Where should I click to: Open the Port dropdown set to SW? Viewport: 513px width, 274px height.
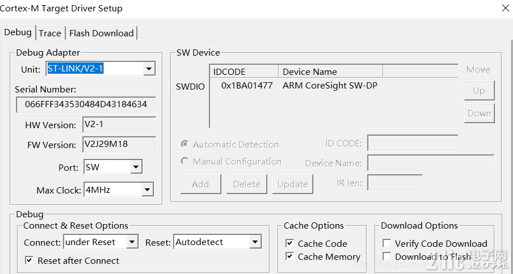click(136, 167)
